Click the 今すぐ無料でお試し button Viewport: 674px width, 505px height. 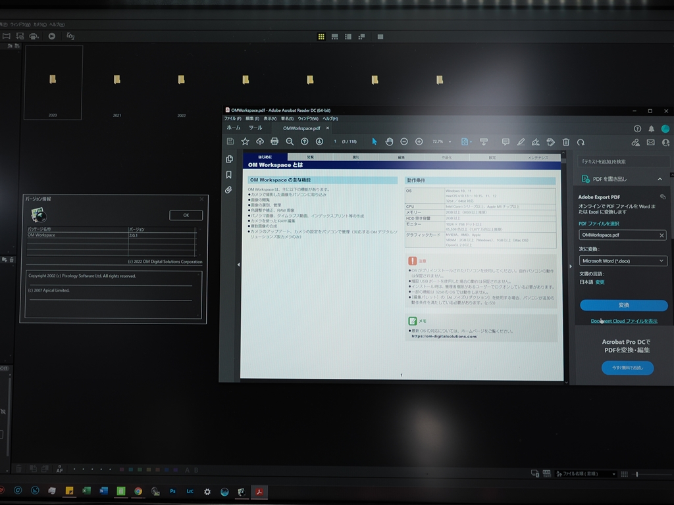coord(627,368)
